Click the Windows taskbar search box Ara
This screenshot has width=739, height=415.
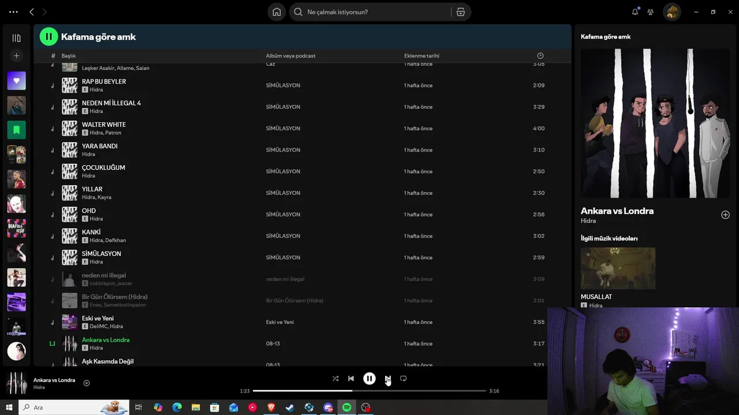(74, 408)
